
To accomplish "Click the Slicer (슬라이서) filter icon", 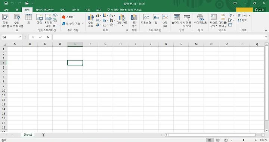I will [x=176, y=19].
